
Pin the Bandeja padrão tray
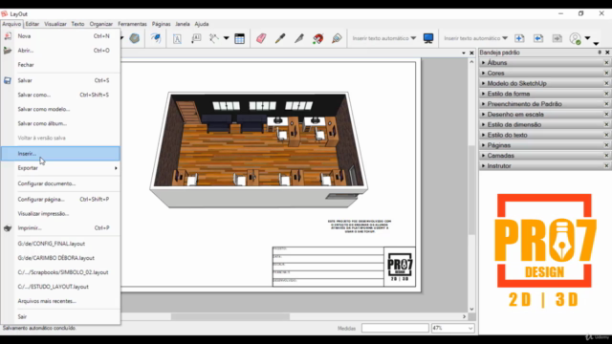[x=600, y=53]
